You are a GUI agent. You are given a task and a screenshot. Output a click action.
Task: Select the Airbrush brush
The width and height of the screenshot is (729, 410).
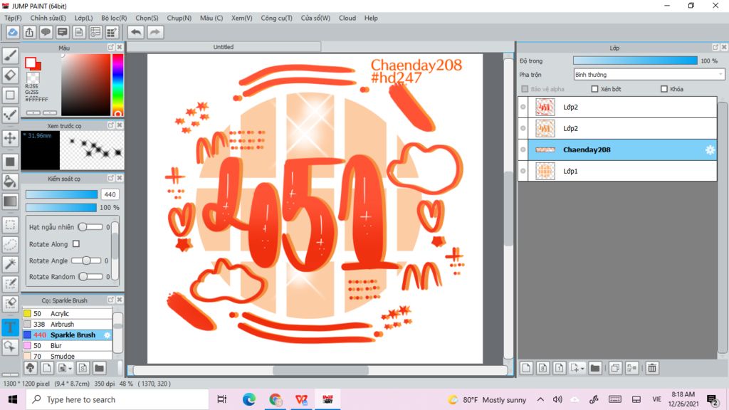click(68, 325)
